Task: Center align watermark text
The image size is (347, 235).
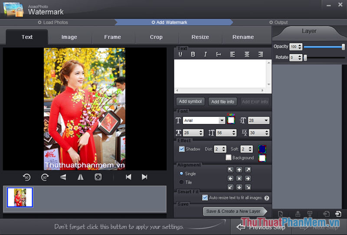Action: (x=247, y=54)
